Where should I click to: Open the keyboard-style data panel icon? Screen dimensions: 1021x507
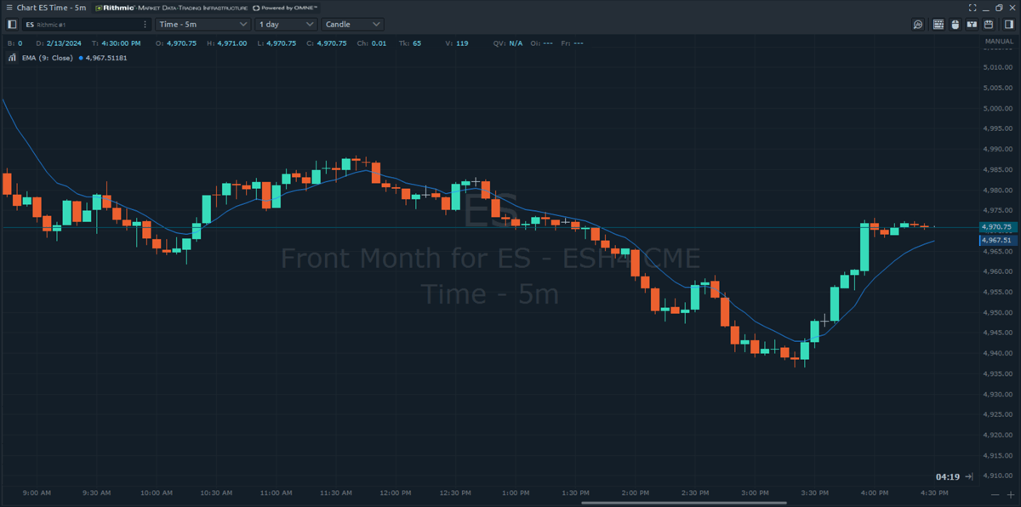[x=938, y=25]
